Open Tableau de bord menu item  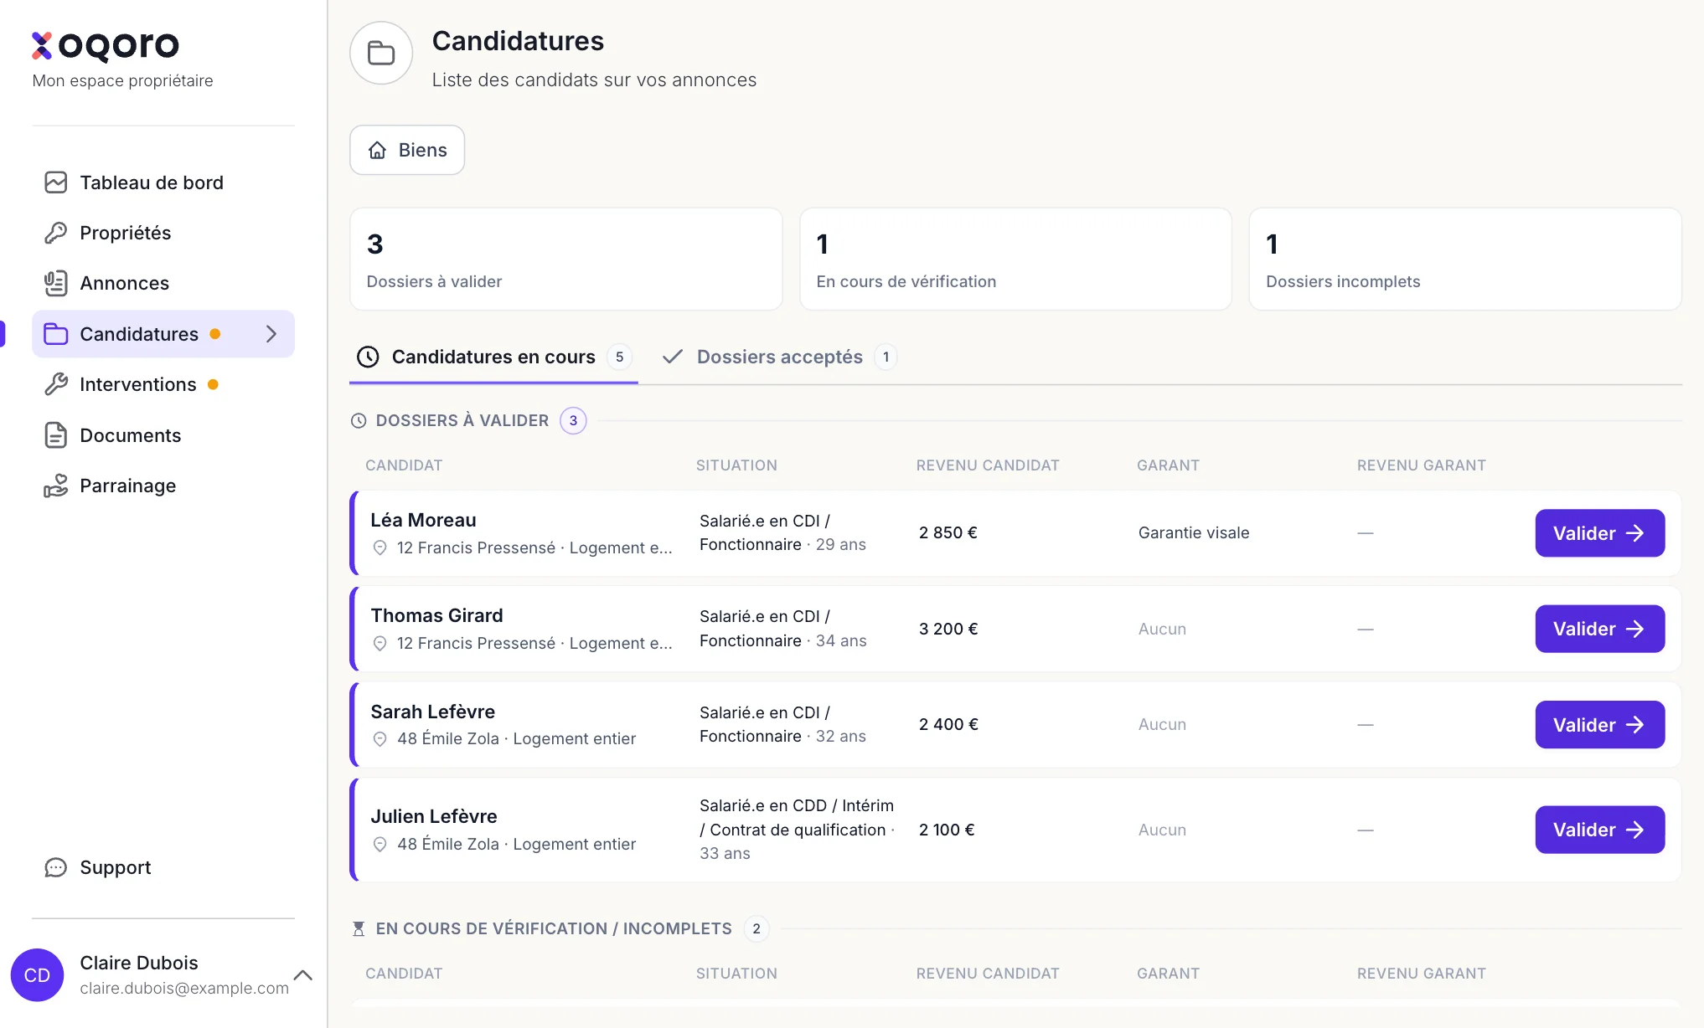163,182
